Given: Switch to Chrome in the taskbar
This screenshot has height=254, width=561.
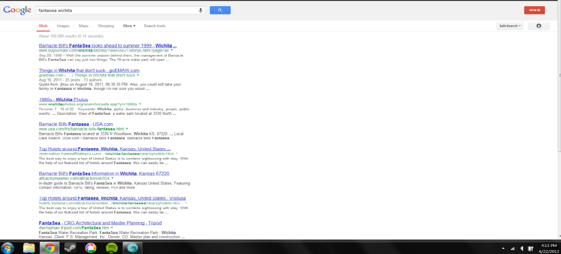Looking at the screenshot, I should coord(49,247).
